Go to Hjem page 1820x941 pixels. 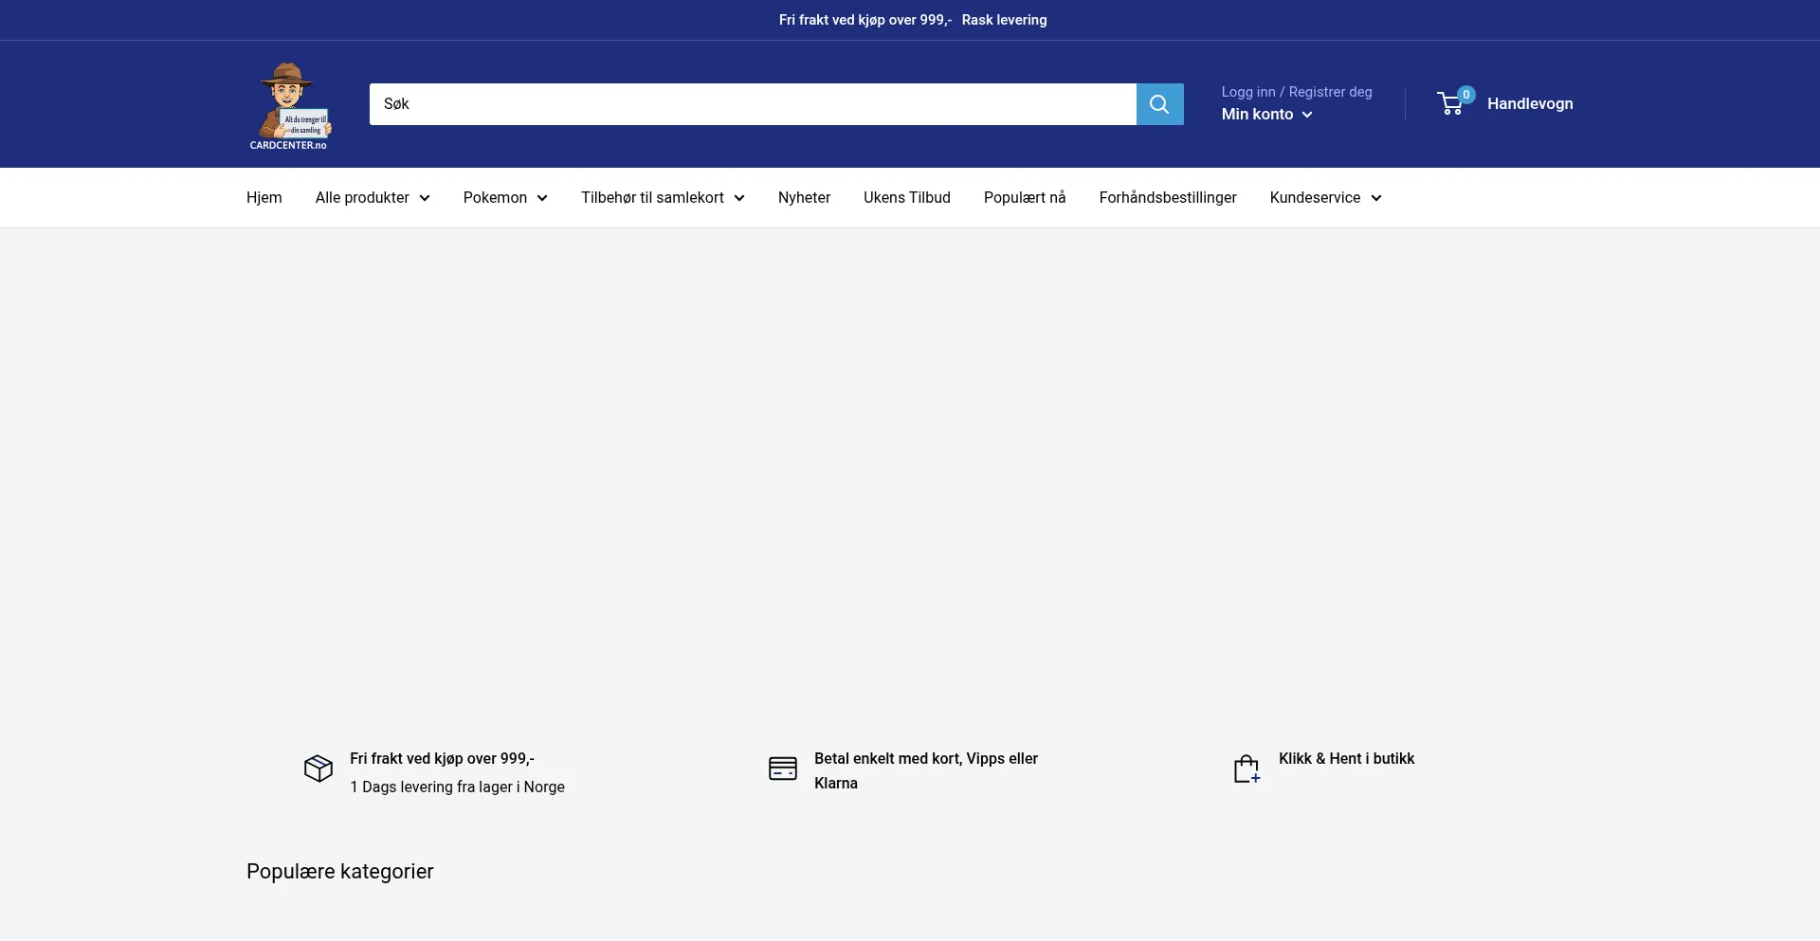[x=264, y=197]
